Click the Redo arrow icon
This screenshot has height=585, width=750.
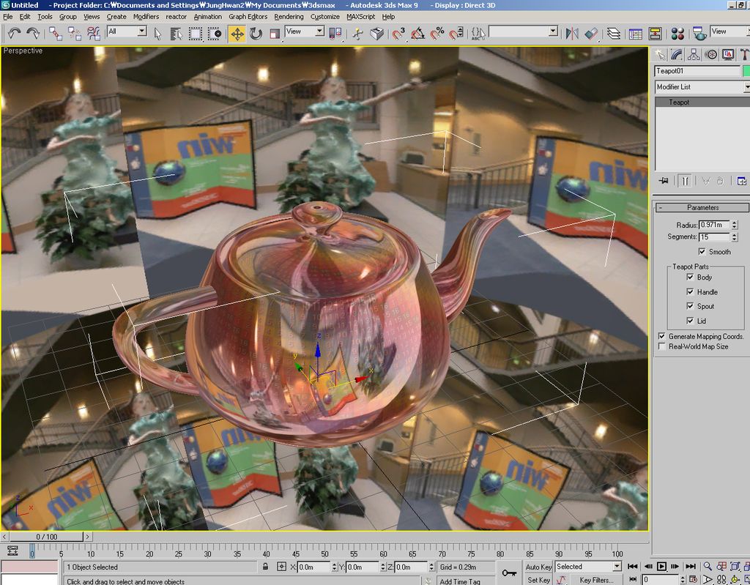[32, 33]
